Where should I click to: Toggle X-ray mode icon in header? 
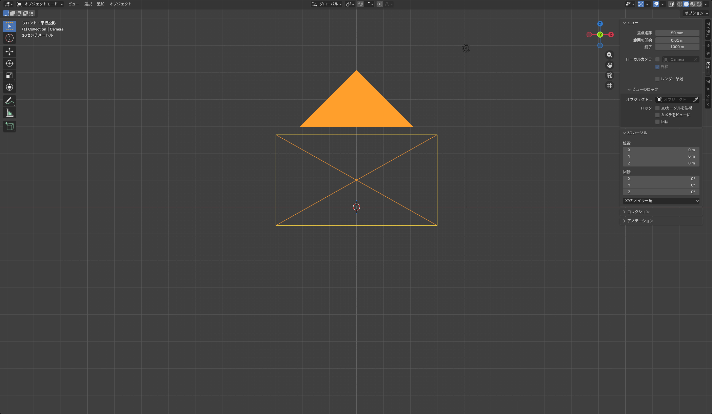671,4
